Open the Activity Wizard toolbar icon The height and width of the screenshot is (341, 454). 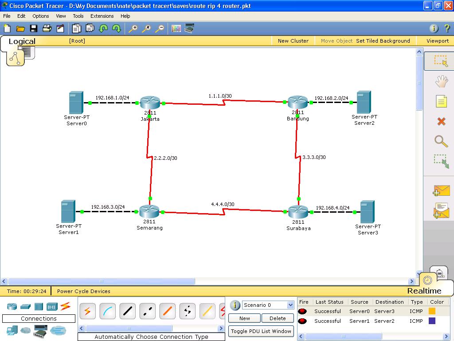[x=60, y=28]
